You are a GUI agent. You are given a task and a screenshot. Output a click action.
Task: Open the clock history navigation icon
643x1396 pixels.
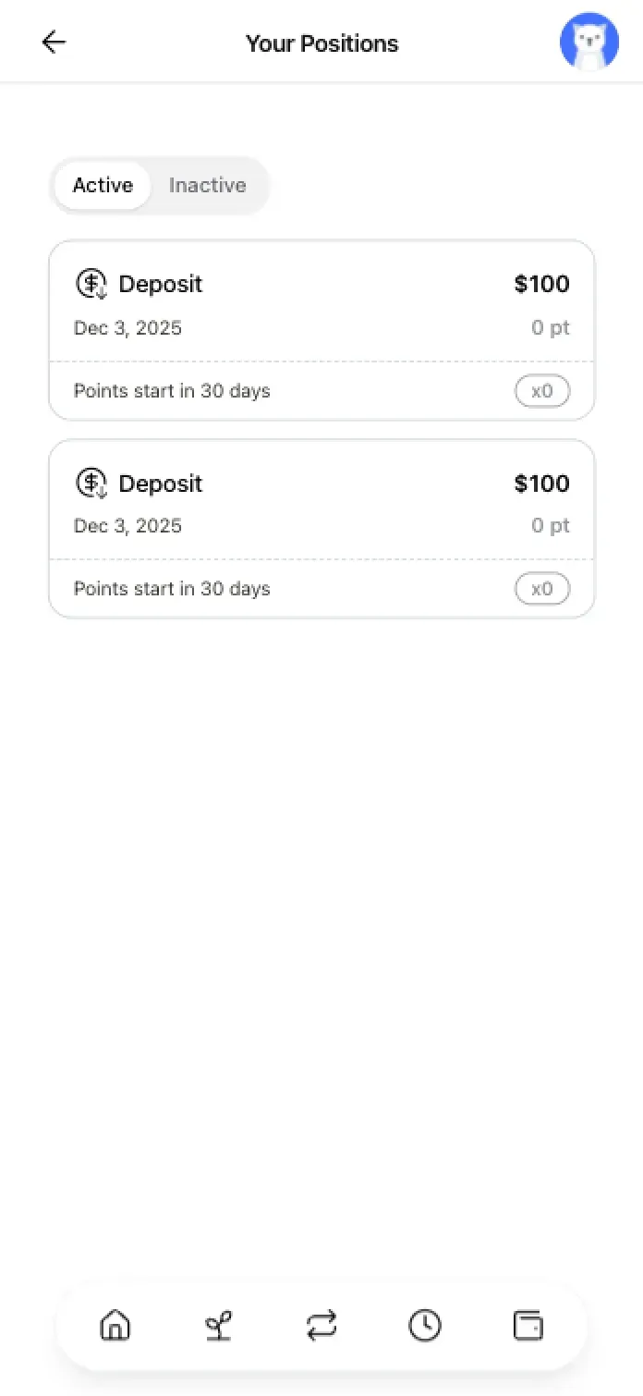[425, 1326]
